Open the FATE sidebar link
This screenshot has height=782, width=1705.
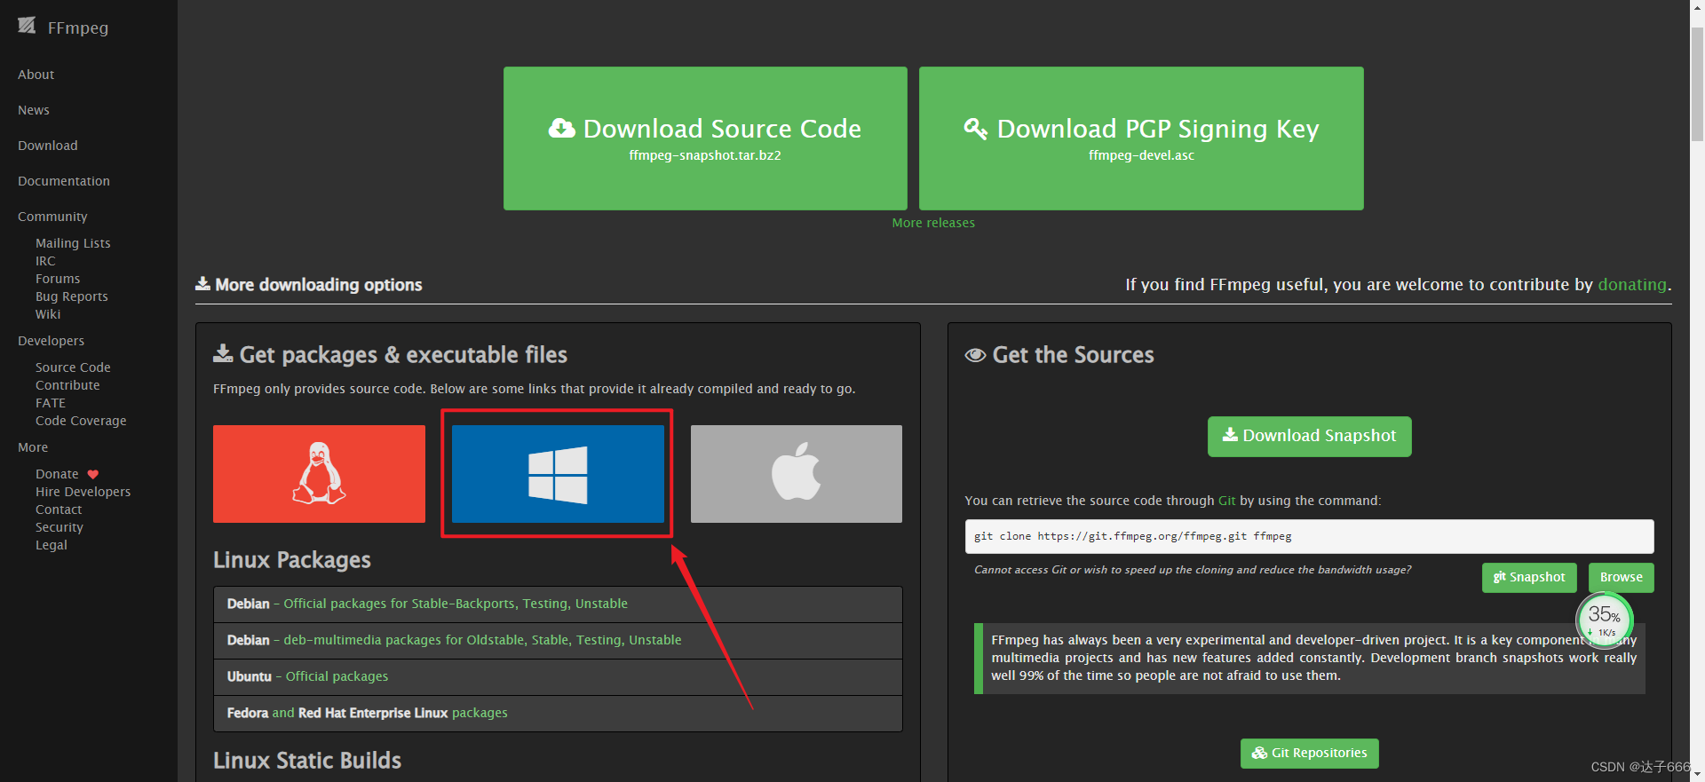(x=51, y=403)
